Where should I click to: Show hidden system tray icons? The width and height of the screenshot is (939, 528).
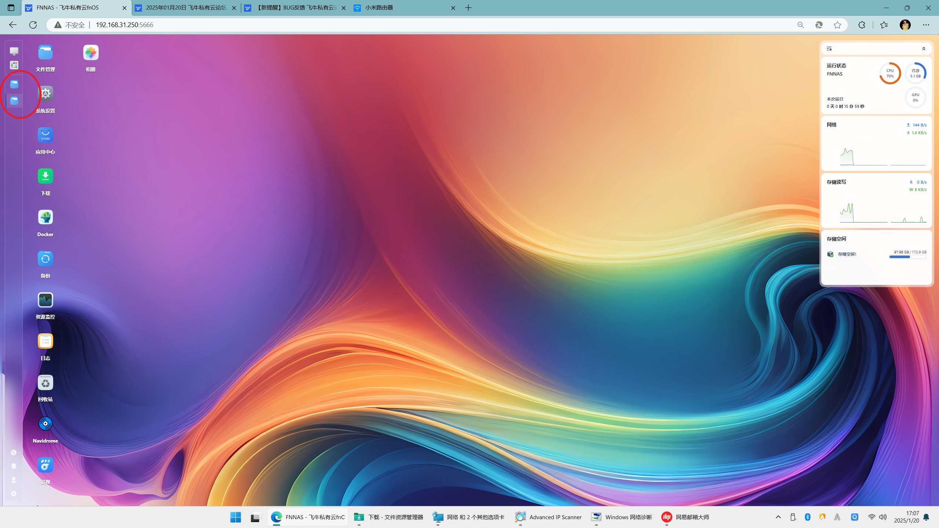tap(778, 517)
